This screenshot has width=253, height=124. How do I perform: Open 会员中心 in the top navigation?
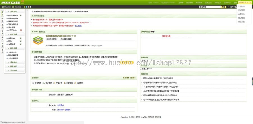pos(227,3)
